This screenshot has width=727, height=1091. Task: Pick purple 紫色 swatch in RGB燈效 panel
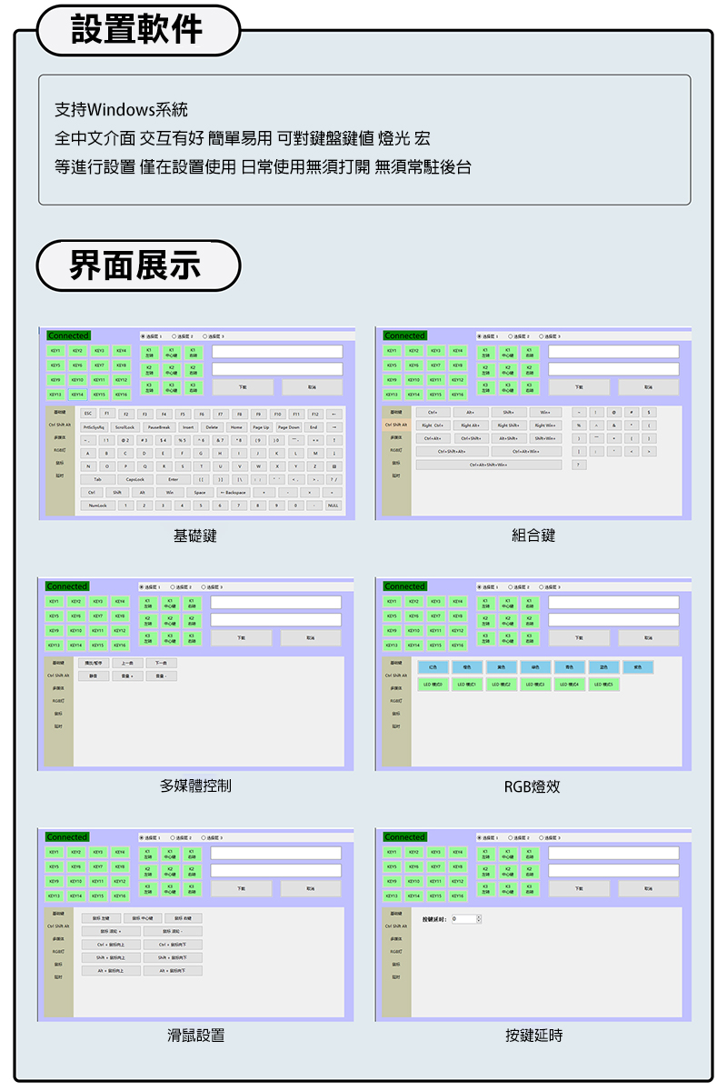pyautogui.click(x=639, y=667)
